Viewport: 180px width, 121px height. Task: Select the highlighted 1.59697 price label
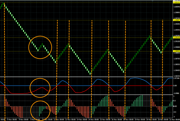coord(177,20)
